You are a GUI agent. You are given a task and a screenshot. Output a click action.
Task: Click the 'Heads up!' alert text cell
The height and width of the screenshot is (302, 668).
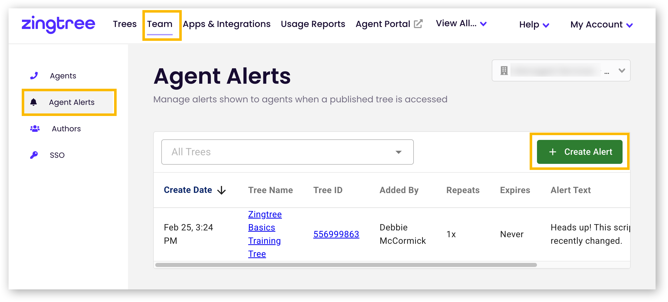tap(590, 234)
